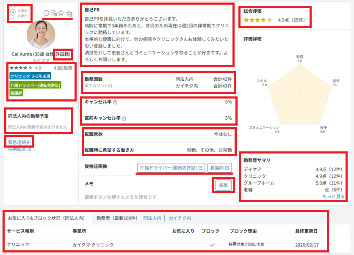
Task: Click the グループホーム summary row
Action: tap(293, 183)
